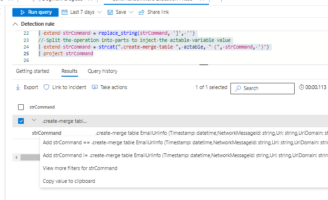Click the 1 of 1 selected text

(x=211, y=87)
